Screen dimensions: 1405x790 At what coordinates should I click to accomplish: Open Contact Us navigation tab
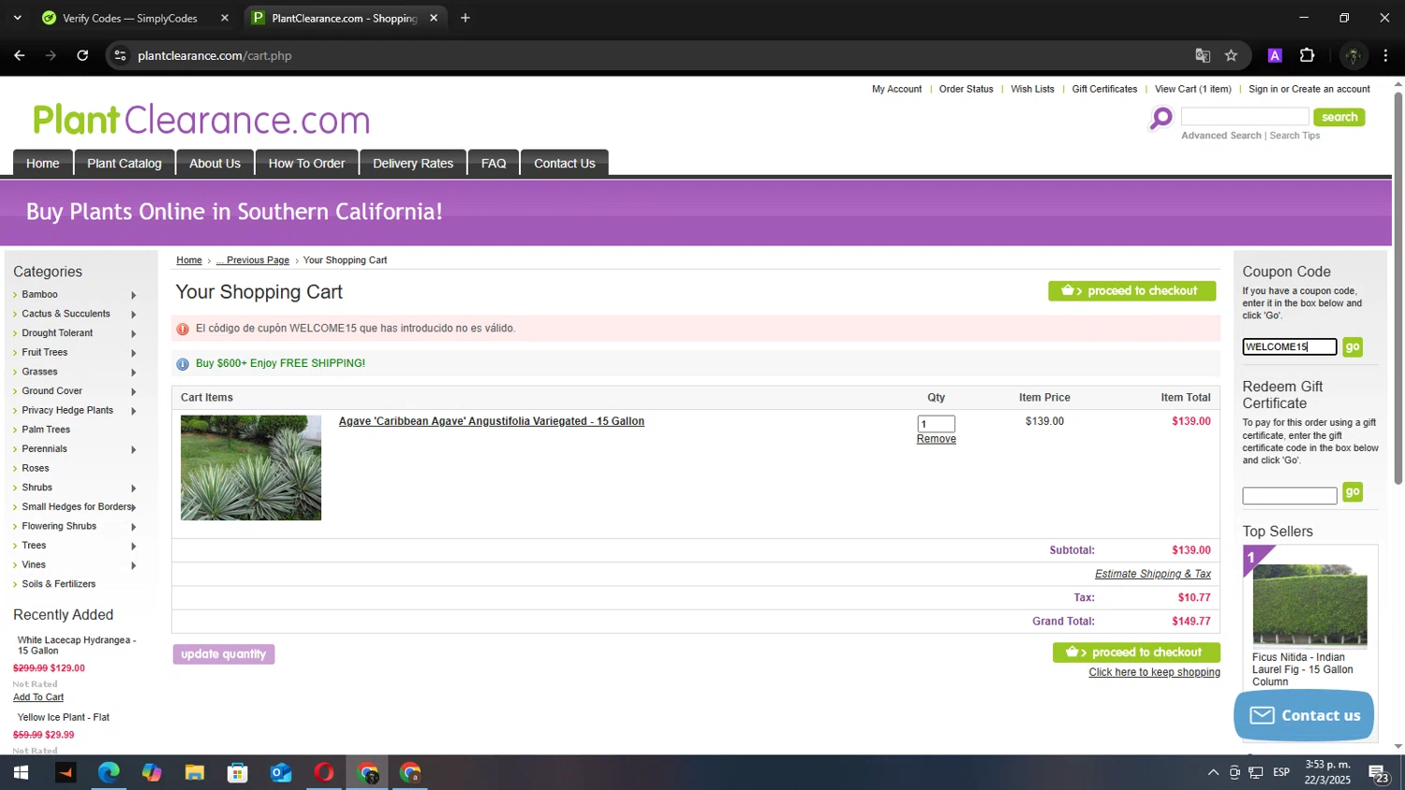(565, 163)
